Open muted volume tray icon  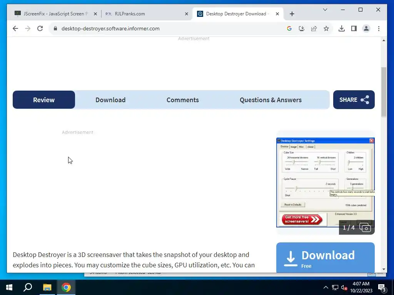pos(344,287)
